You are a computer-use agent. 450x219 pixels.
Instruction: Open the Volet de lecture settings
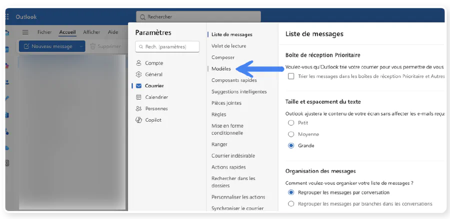228,46
